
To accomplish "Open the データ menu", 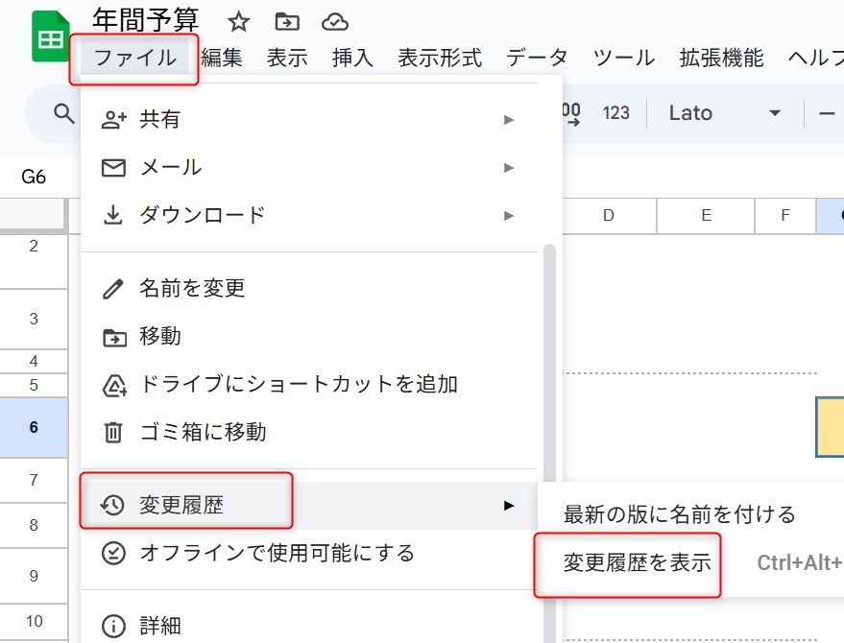I will pyautogui.click(x=537, y=58).
